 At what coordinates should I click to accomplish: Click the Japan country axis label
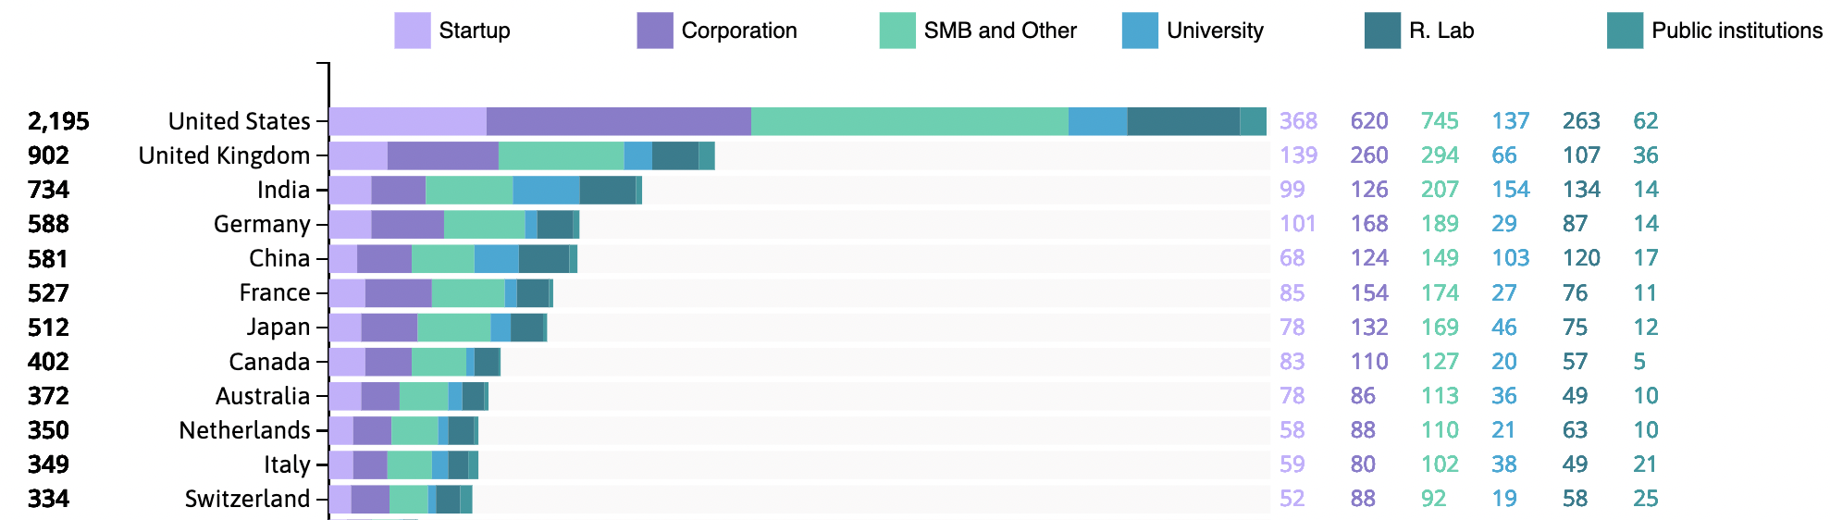click(x=278, y=328)
